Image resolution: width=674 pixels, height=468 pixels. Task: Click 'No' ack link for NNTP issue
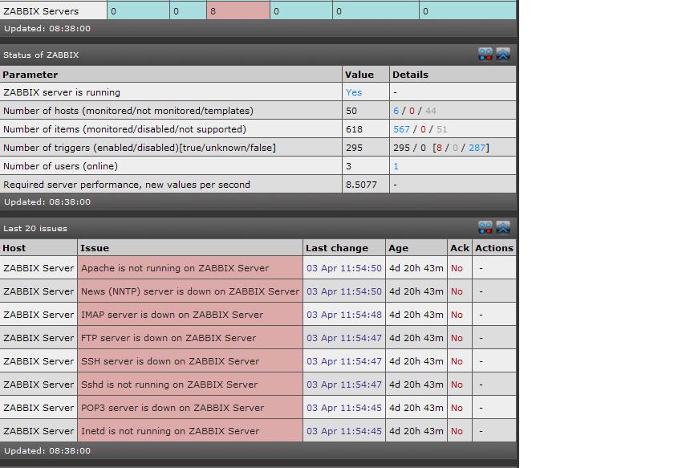point(457,291)
